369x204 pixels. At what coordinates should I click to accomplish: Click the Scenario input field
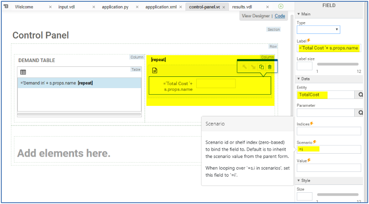click(329, 149)
